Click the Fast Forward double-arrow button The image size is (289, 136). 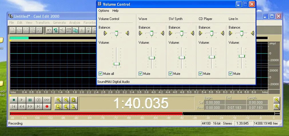(x=30, y=107)
